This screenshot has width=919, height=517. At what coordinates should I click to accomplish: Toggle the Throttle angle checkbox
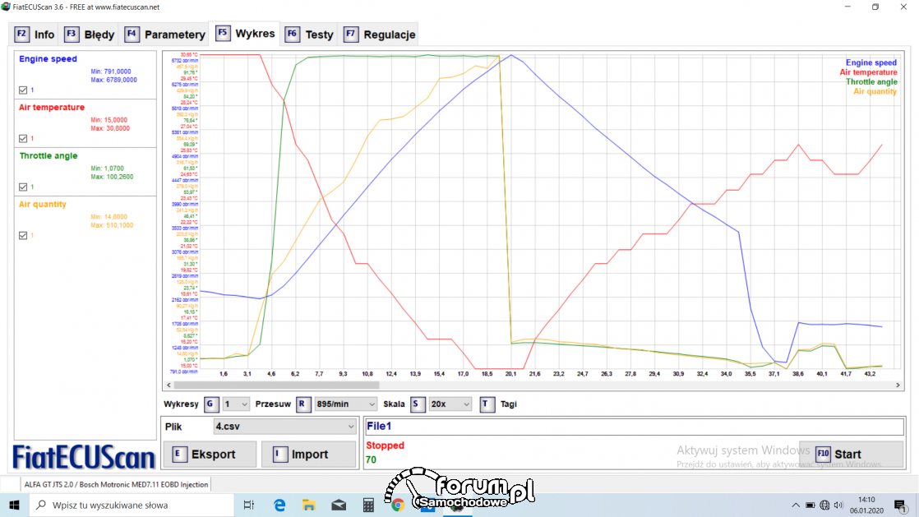click(x=23, y=187)
